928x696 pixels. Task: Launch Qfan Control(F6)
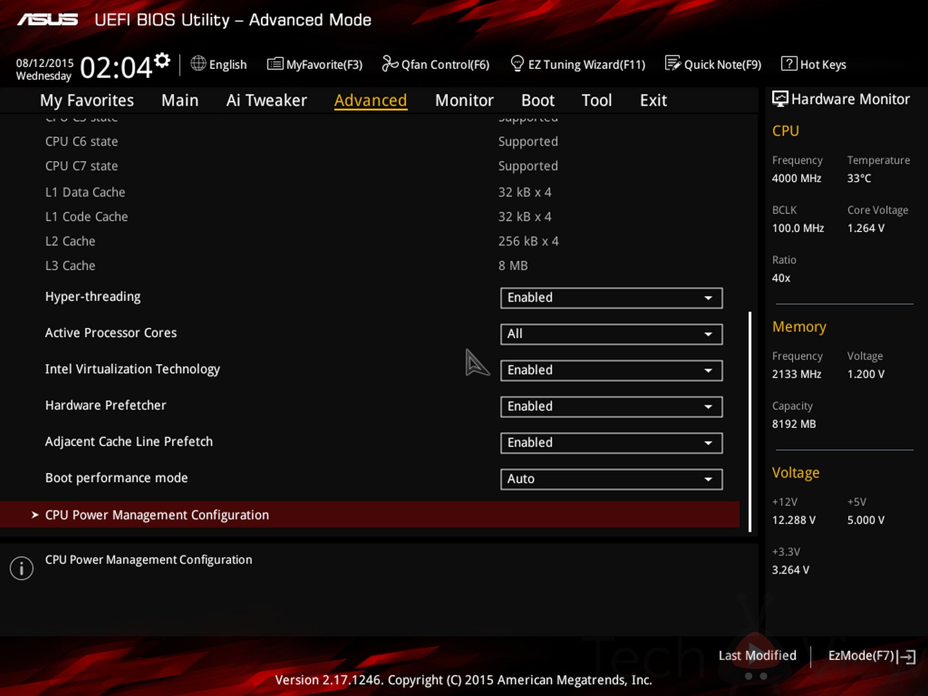coord(436,64)
